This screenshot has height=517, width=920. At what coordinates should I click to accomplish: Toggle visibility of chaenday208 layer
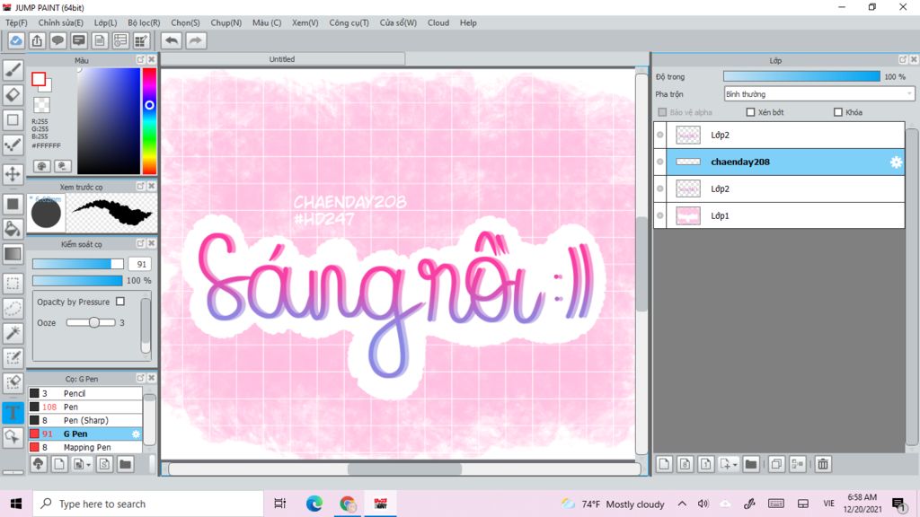660,162
